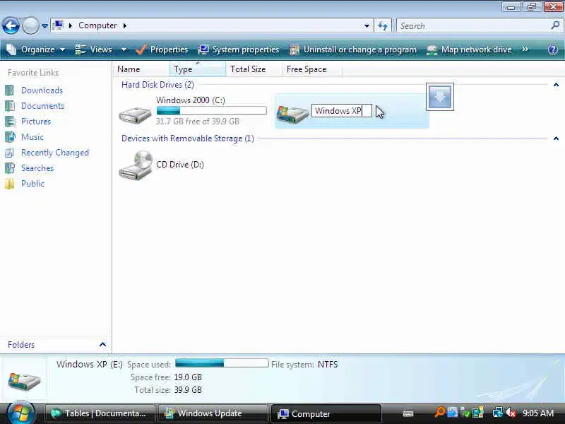Open drive Properties from toolbar
Image resolution: width=565 pixels, height=424 pixels.
pos(162,49)
